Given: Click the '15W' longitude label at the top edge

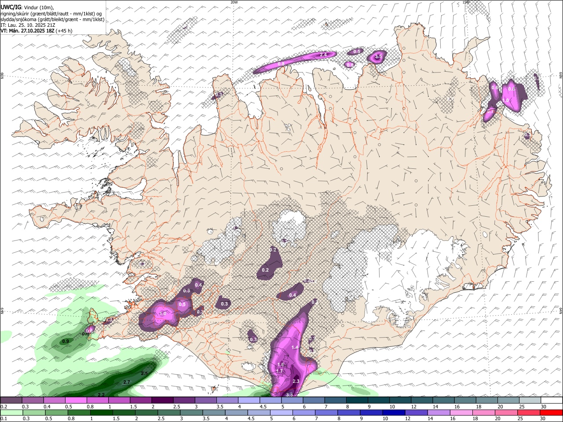Looking at the screenshot, I should (466, 2).
